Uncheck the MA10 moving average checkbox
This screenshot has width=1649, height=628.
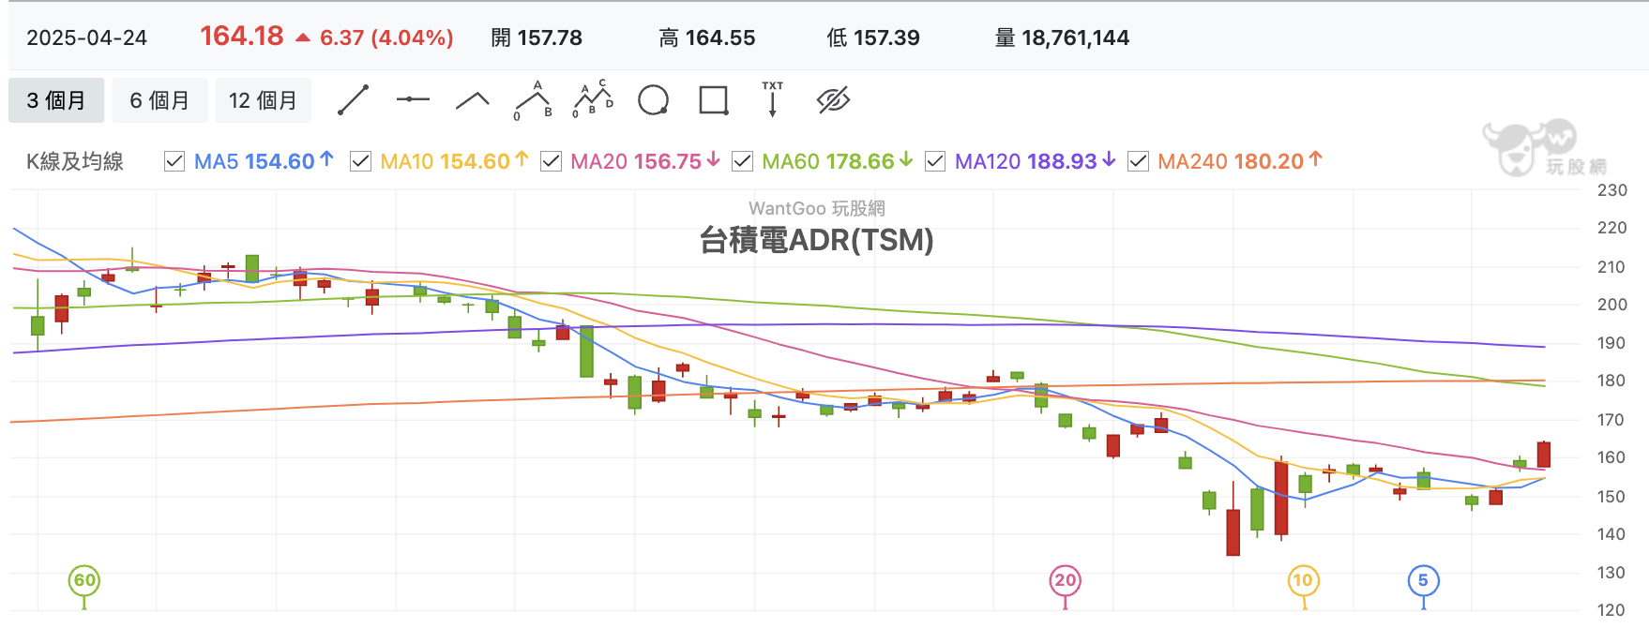[360, 161]
